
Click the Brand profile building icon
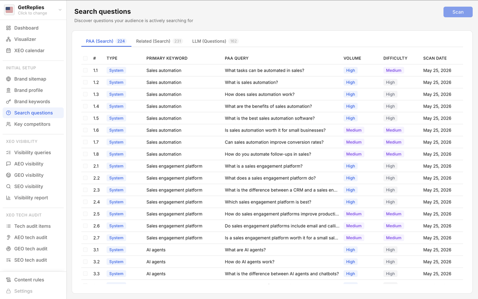pyautogui.click(x=9, y=90)
